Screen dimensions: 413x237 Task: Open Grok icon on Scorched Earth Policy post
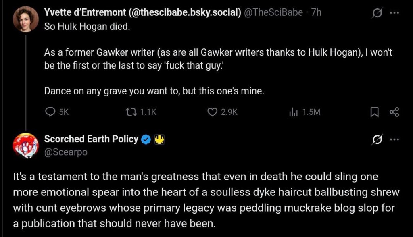(378, 139)
